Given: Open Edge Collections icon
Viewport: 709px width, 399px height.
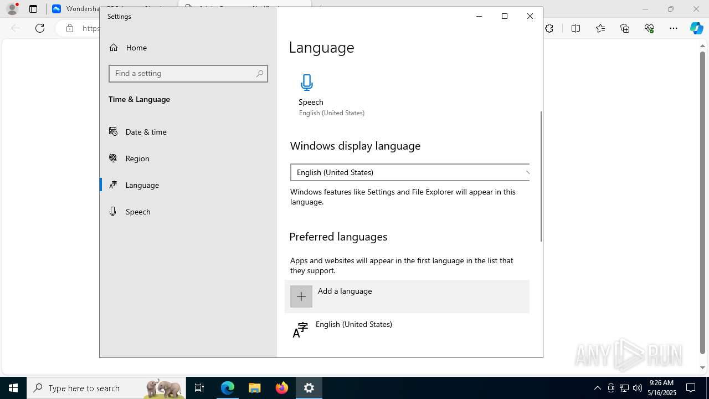Looking at the screenshot, I should point(625,28).
